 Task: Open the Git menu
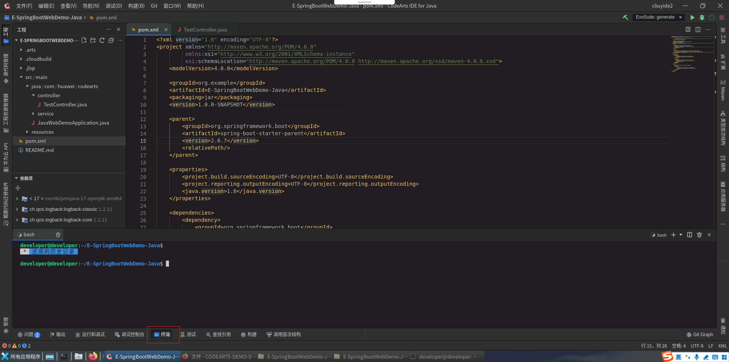coord(154,6)
